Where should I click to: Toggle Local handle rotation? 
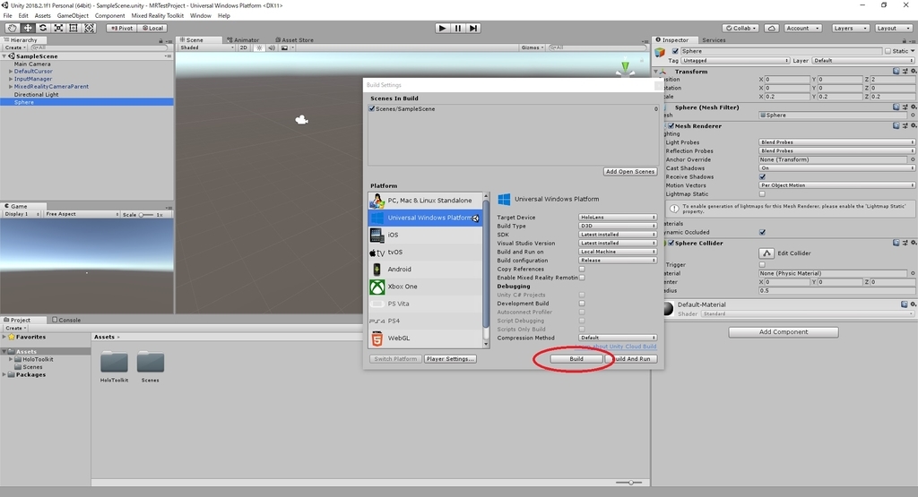tap(152, 28)
